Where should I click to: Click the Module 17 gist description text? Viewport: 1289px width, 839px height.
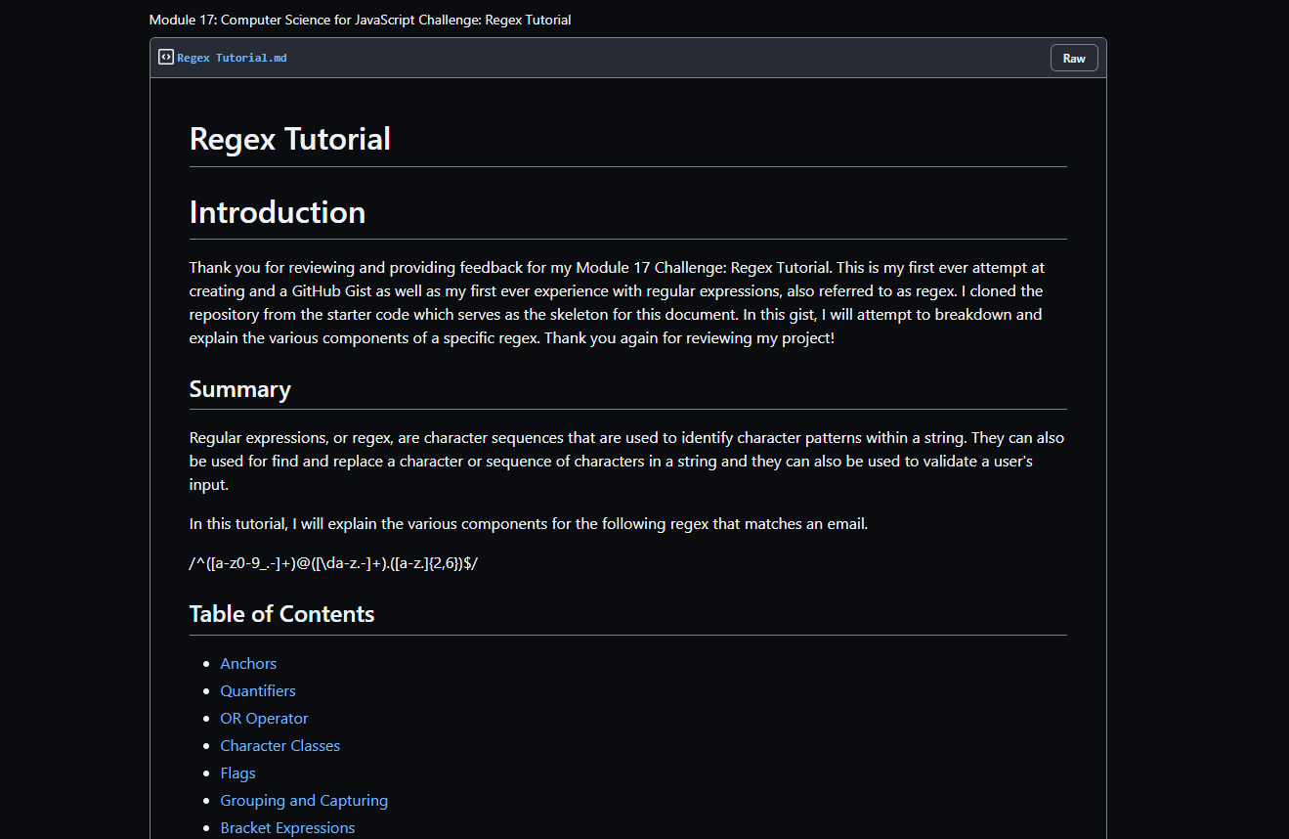(x=361, y=20)
